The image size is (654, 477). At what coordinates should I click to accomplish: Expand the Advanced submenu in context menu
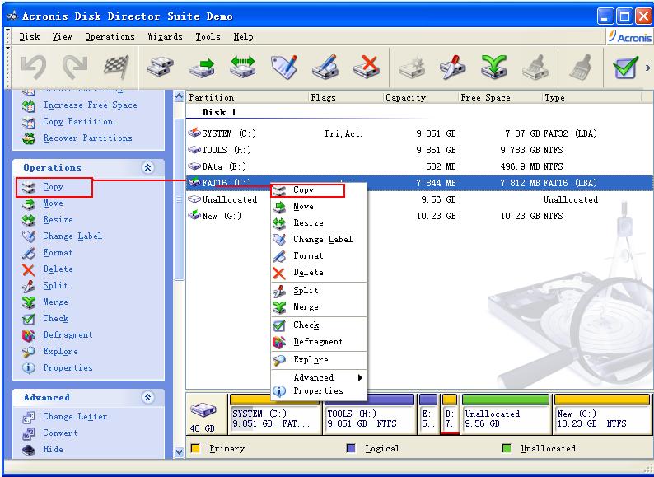tap(319, 377)
